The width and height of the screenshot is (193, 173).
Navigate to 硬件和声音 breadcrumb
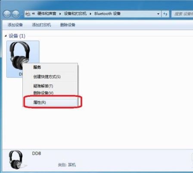47,14
